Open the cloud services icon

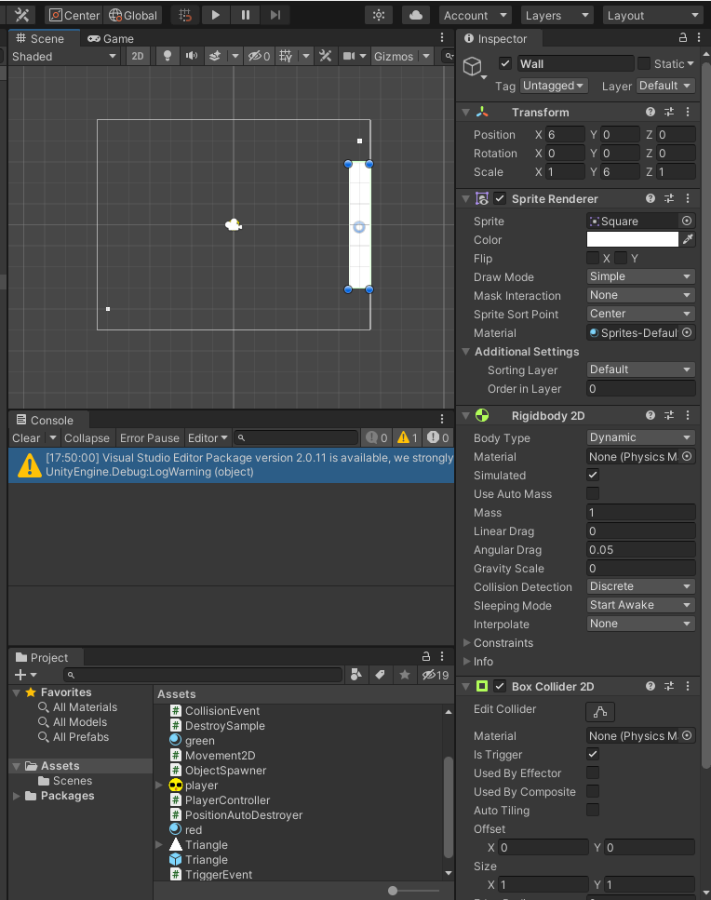[x=416, y=16]
